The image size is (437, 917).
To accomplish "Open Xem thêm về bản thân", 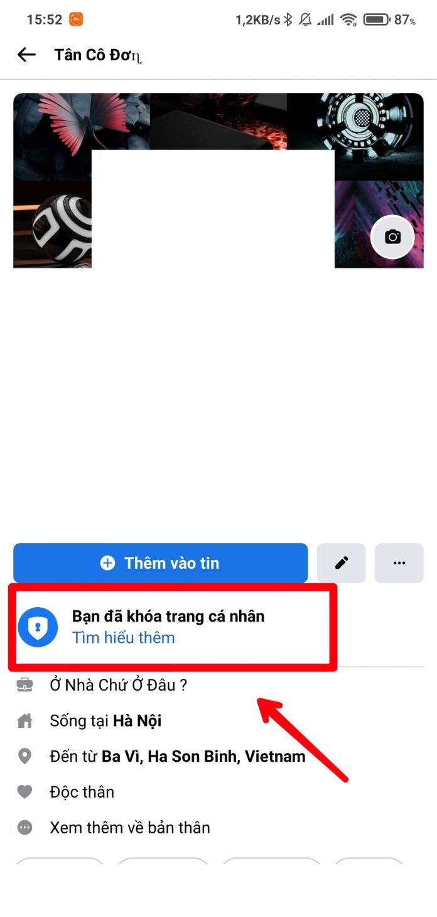I will tap(130, 827).
